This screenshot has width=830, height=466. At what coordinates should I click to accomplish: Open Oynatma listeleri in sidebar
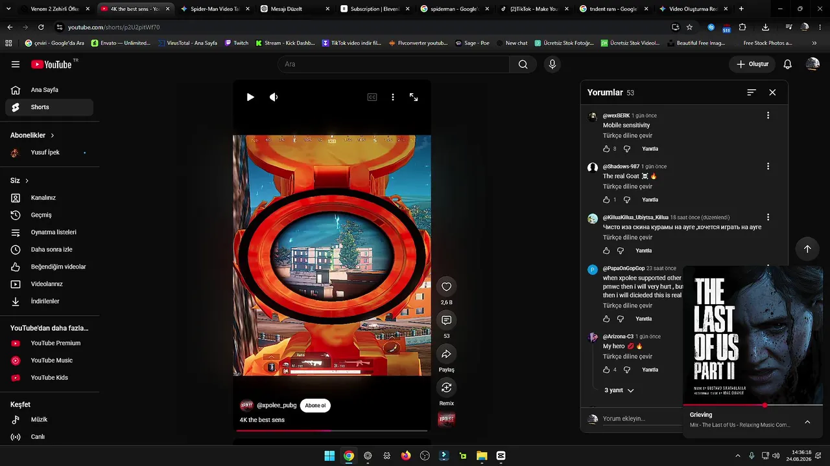(x=49, y=232)
